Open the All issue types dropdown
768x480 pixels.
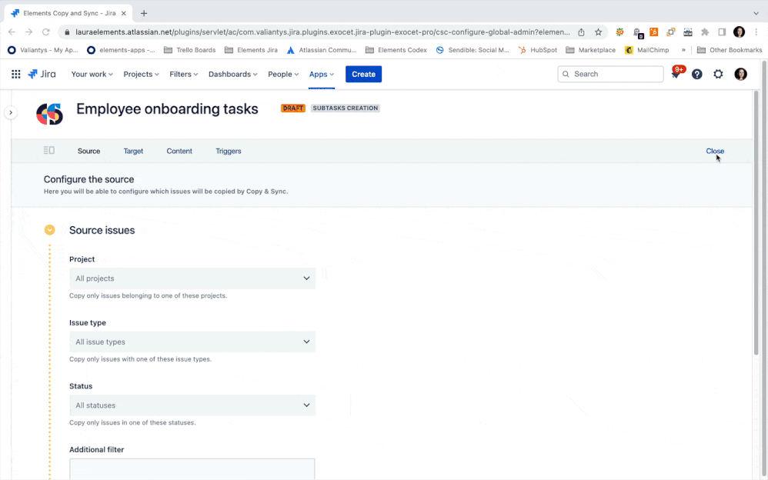click(x=192, y=342)
